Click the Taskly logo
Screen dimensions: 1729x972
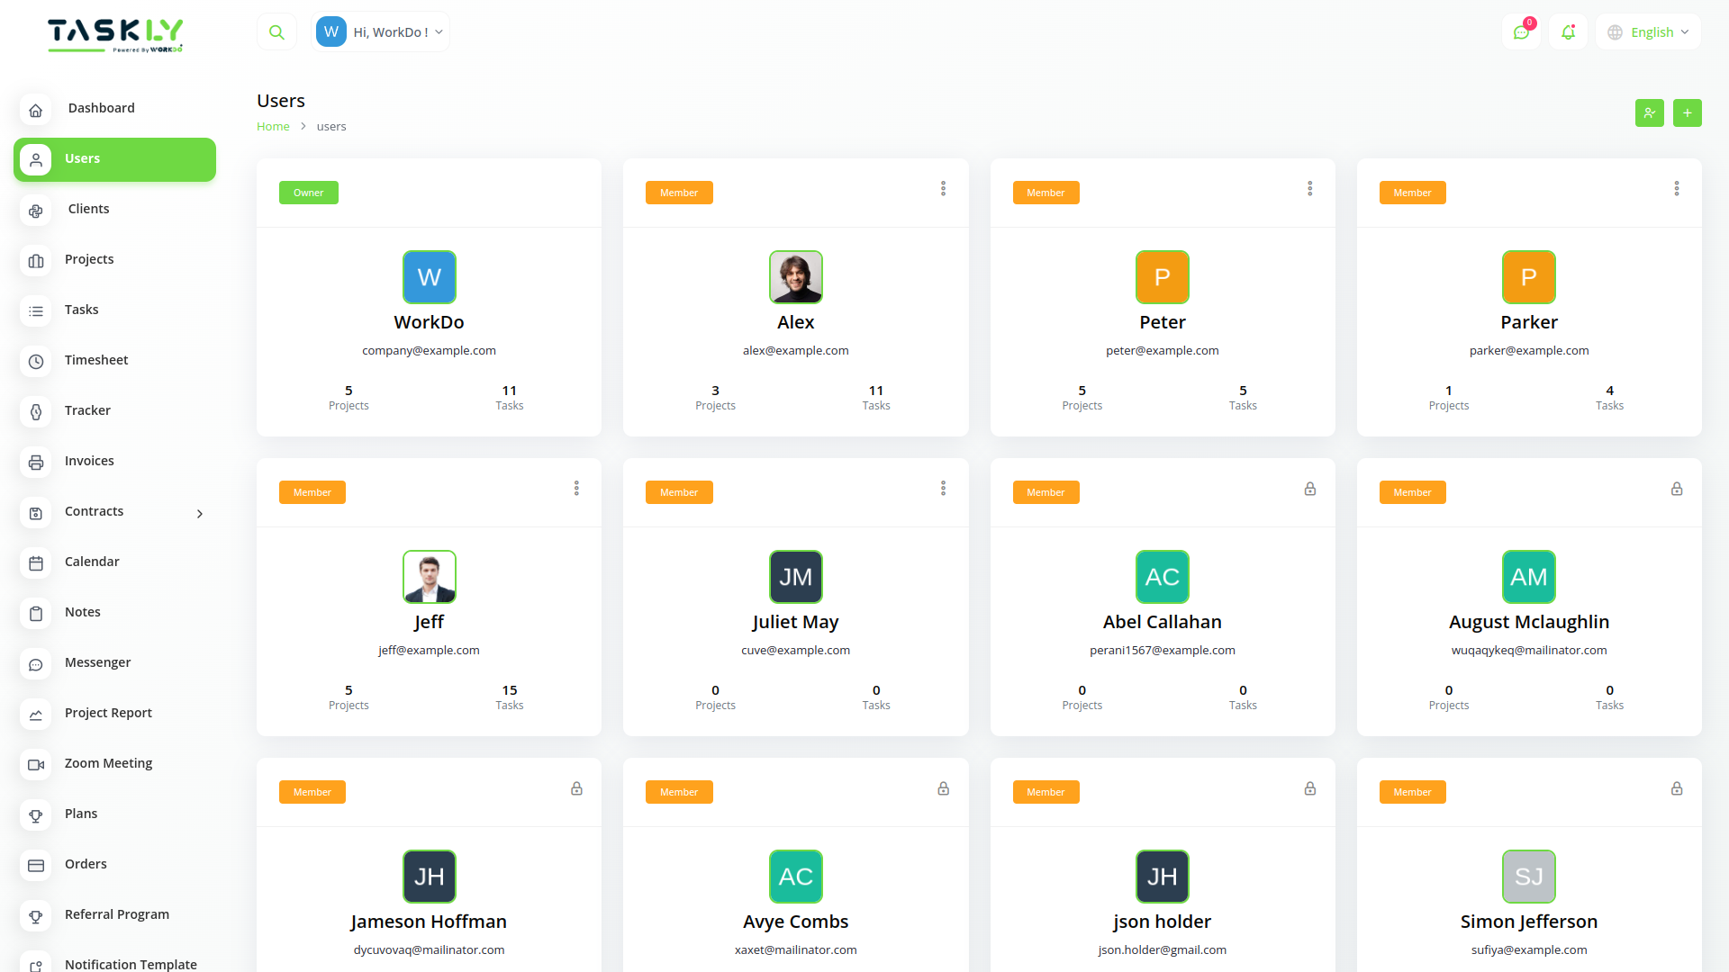[x=115, y=34]
